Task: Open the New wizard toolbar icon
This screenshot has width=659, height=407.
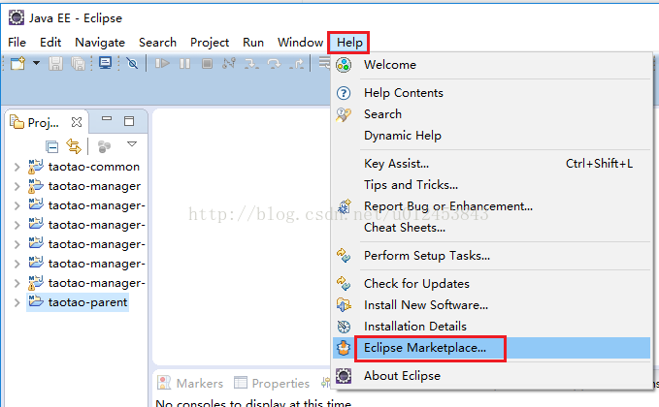Action: (17, 64)
